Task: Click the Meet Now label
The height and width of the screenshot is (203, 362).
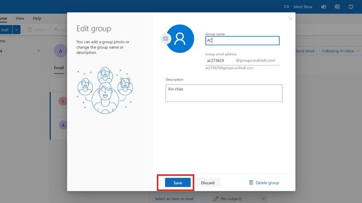Action: tap(303, 7)
